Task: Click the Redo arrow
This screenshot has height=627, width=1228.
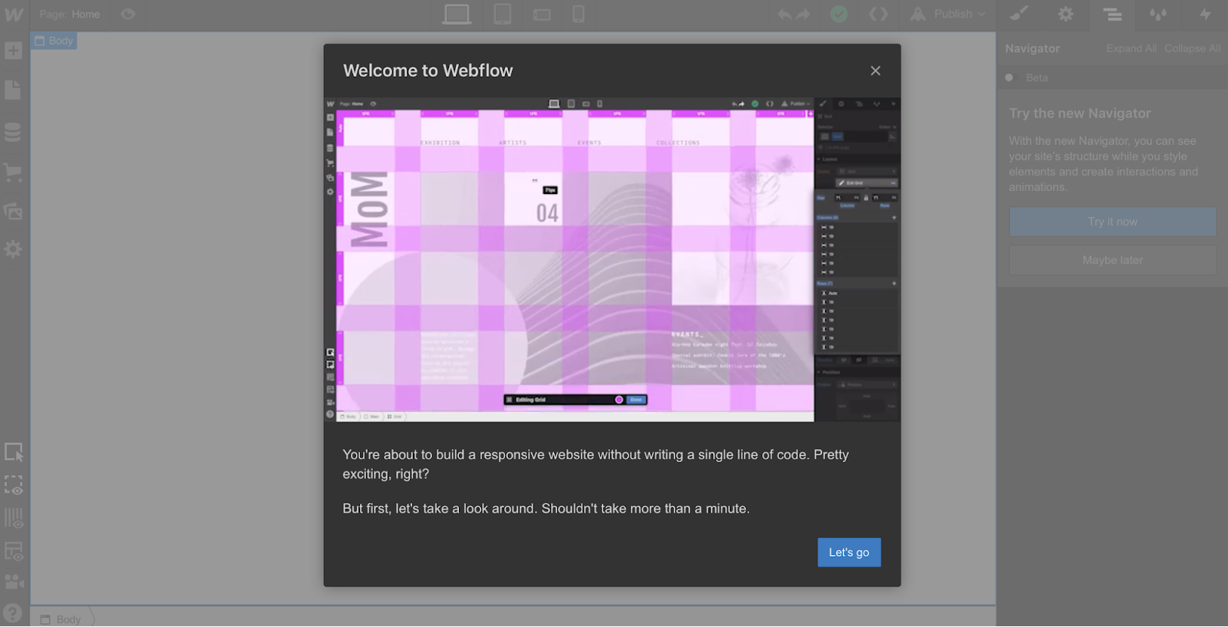Action: click(804, 15)
